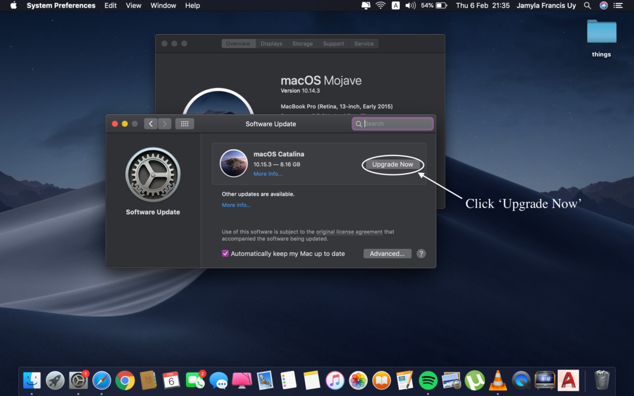
Task: Switch to the Storage tab in About This Mac
Action: pyautogui.click(x=302, y=43)
